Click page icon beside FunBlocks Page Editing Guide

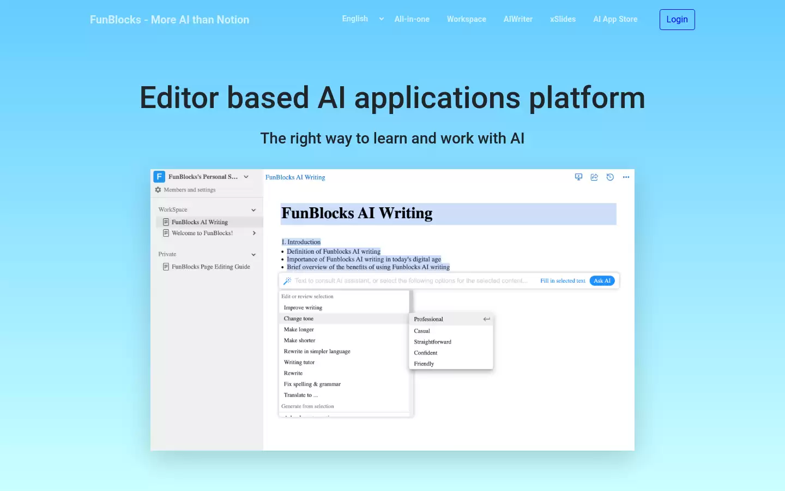coord(166,267)
